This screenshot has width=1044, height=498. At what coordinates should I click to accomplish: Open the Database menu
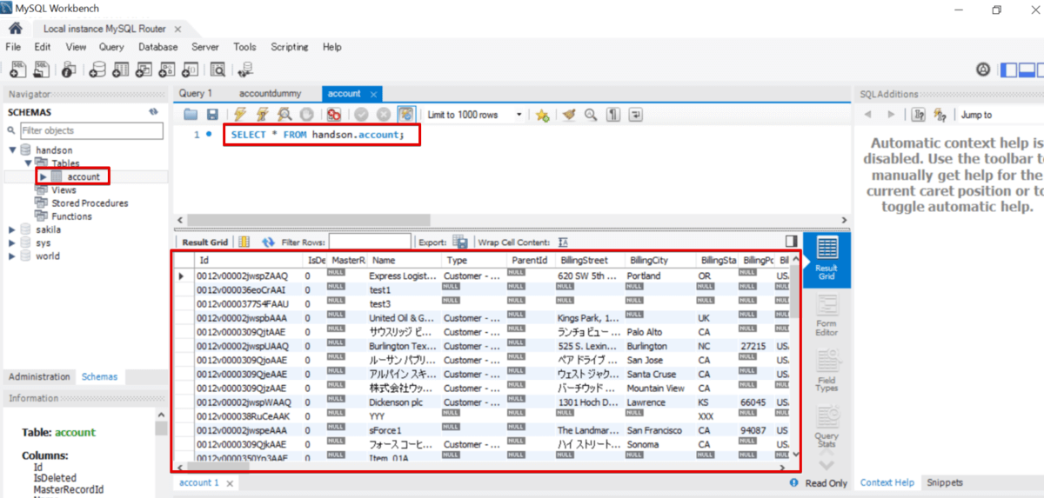pos(157,47)
